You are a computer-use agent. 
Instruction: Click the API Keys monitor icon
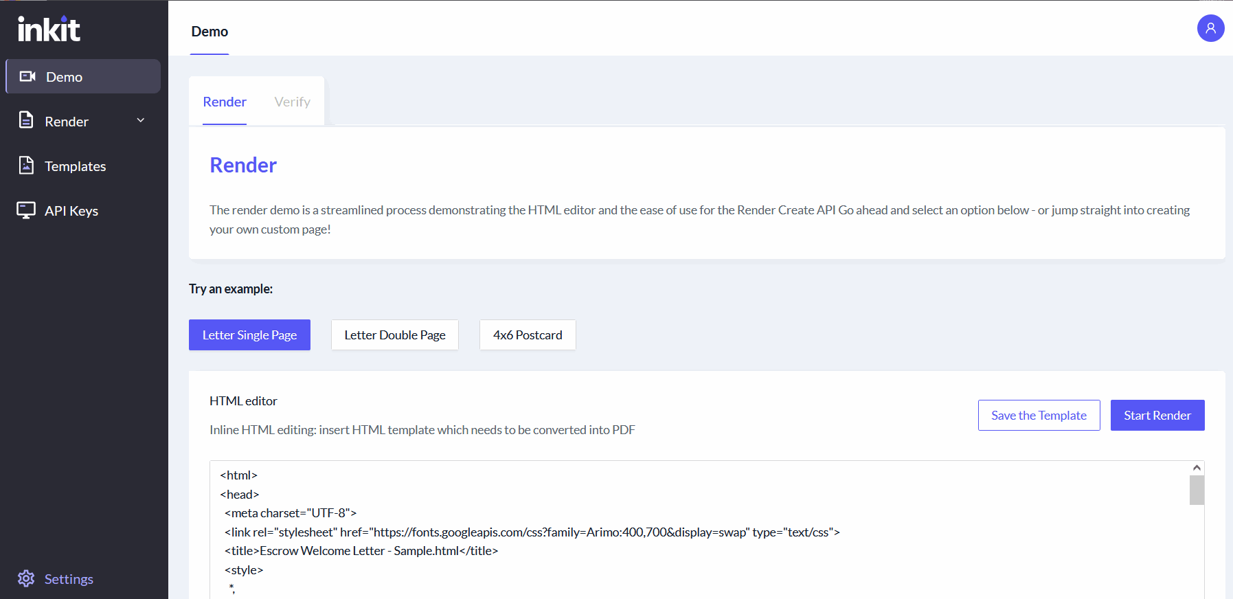click(26, 210)
